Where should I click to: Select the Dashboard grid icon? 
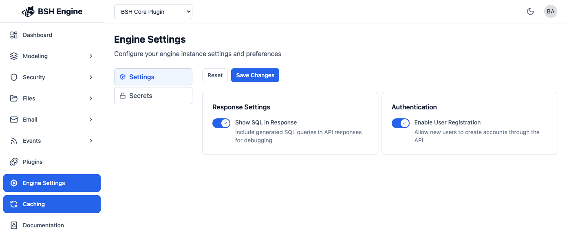pyautogui.click(x=13, y=35)
